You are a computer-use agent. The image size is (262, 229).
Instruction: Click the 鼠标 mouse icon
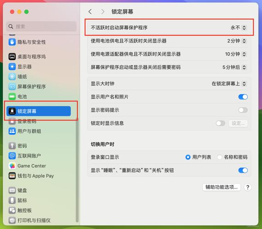tap(12, 200)
